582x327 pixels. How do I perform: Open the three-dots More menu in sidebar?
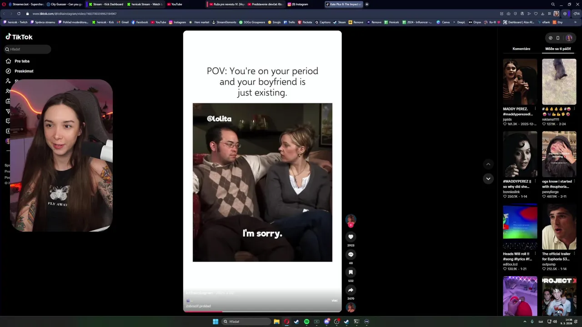click(x=8, y=151)
